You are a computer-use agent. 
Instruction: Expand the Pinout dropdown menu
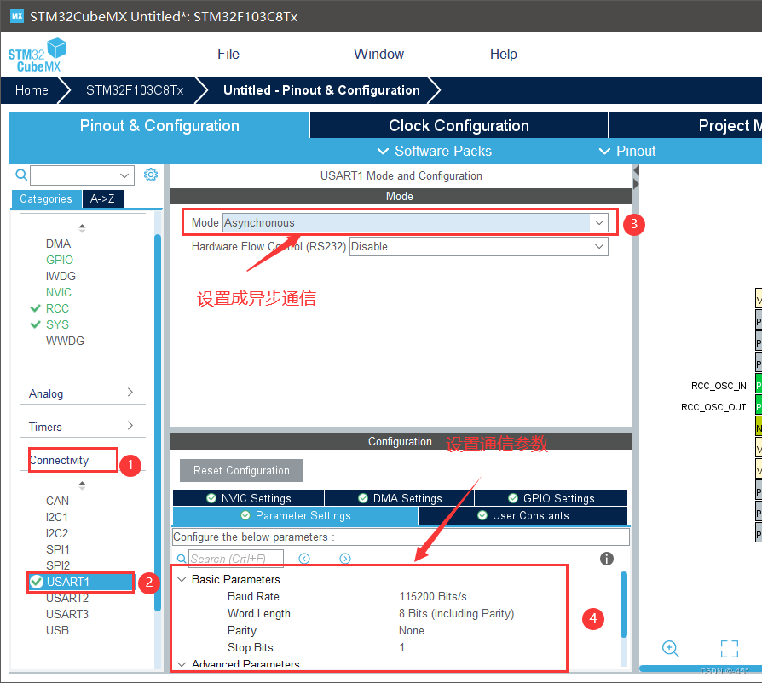[627, 151]
